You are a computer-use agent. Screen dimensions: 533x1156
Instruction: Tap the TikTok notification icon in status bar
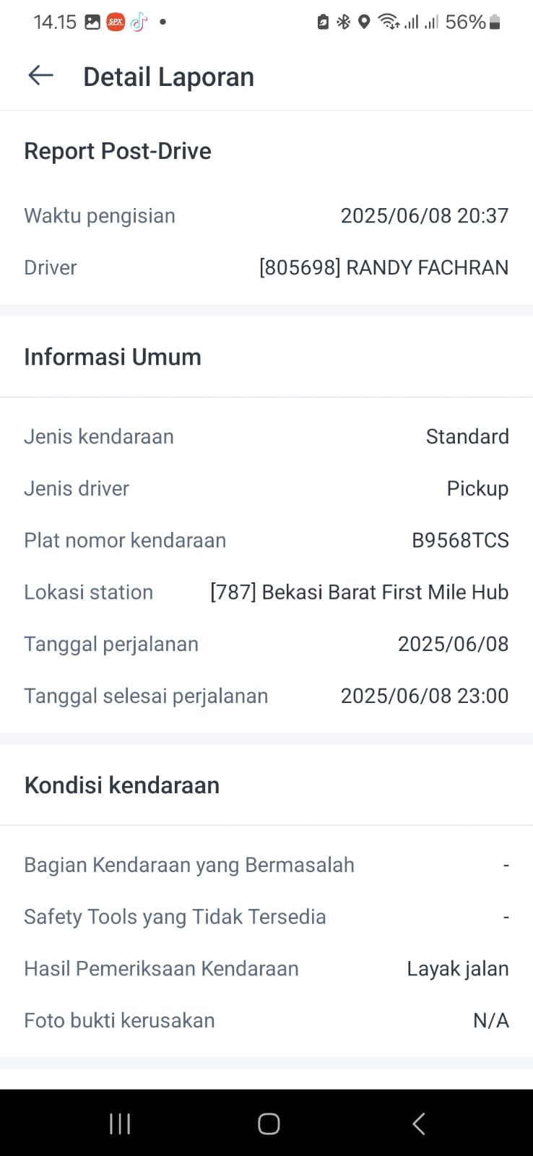click(x=139, y=22)
